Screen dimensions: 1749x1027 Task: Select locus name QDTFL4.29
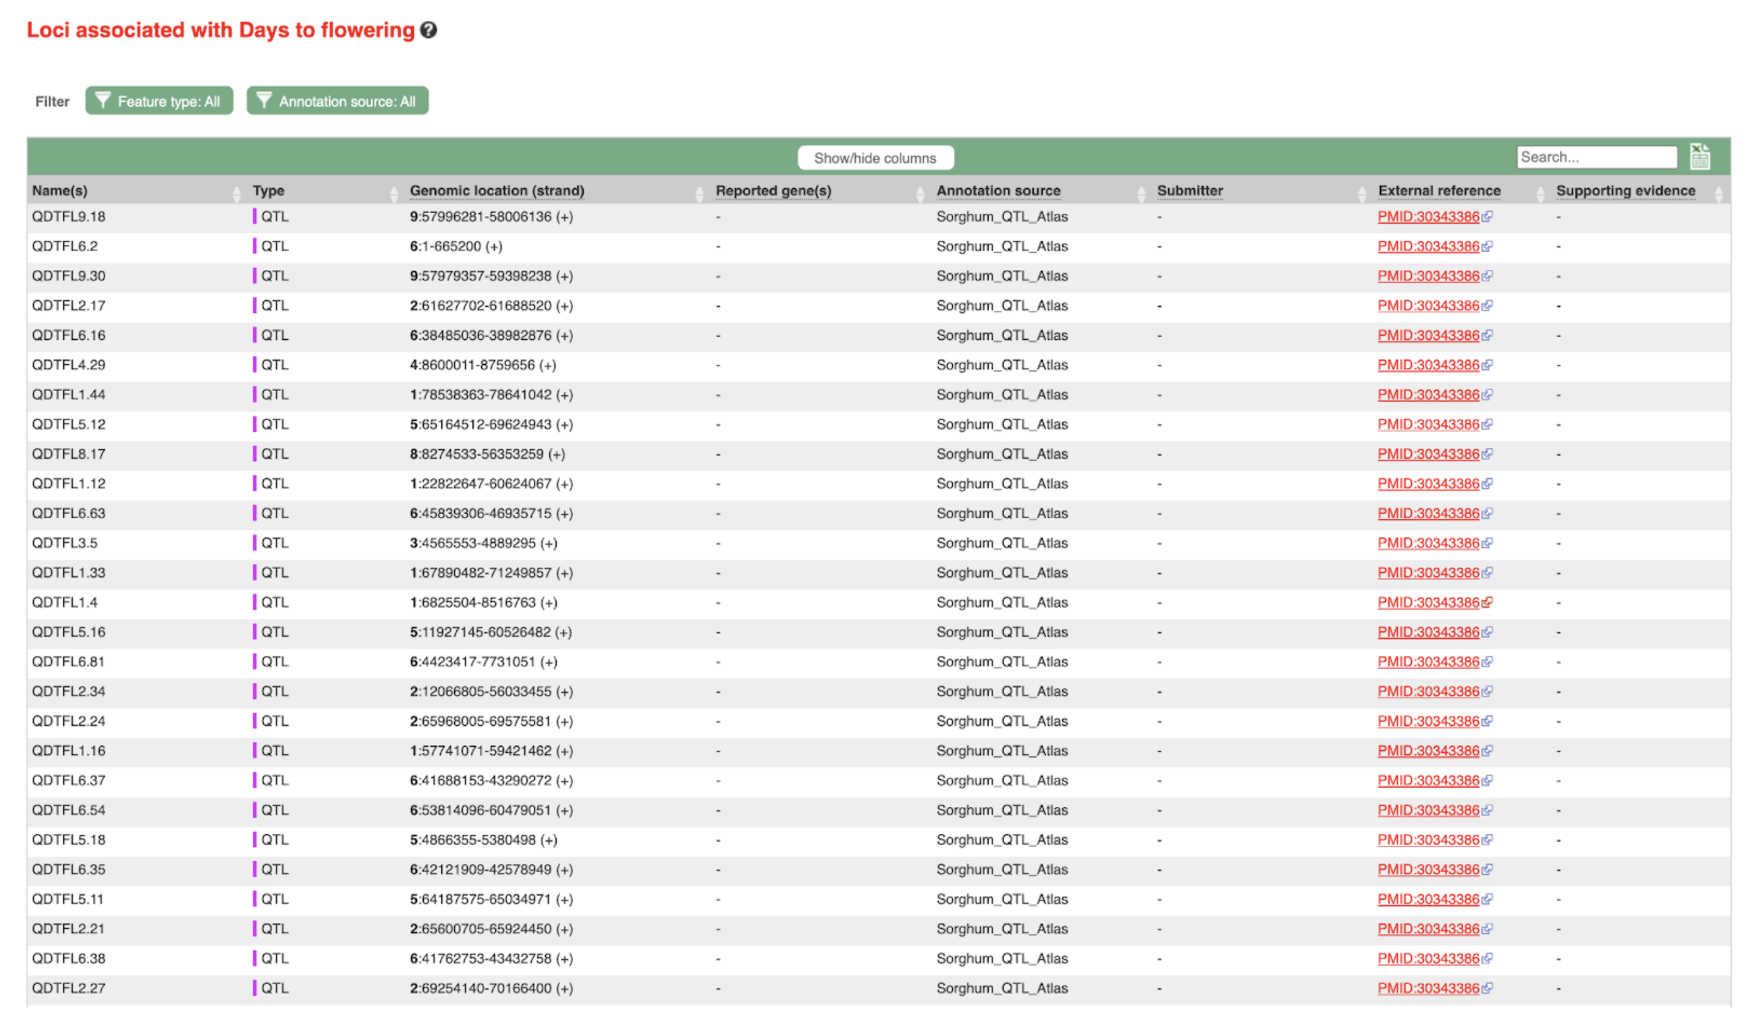click(x=69, y=365)
